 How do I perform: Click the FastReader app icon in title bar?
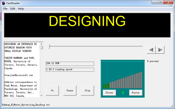click(x=3, y=3)
